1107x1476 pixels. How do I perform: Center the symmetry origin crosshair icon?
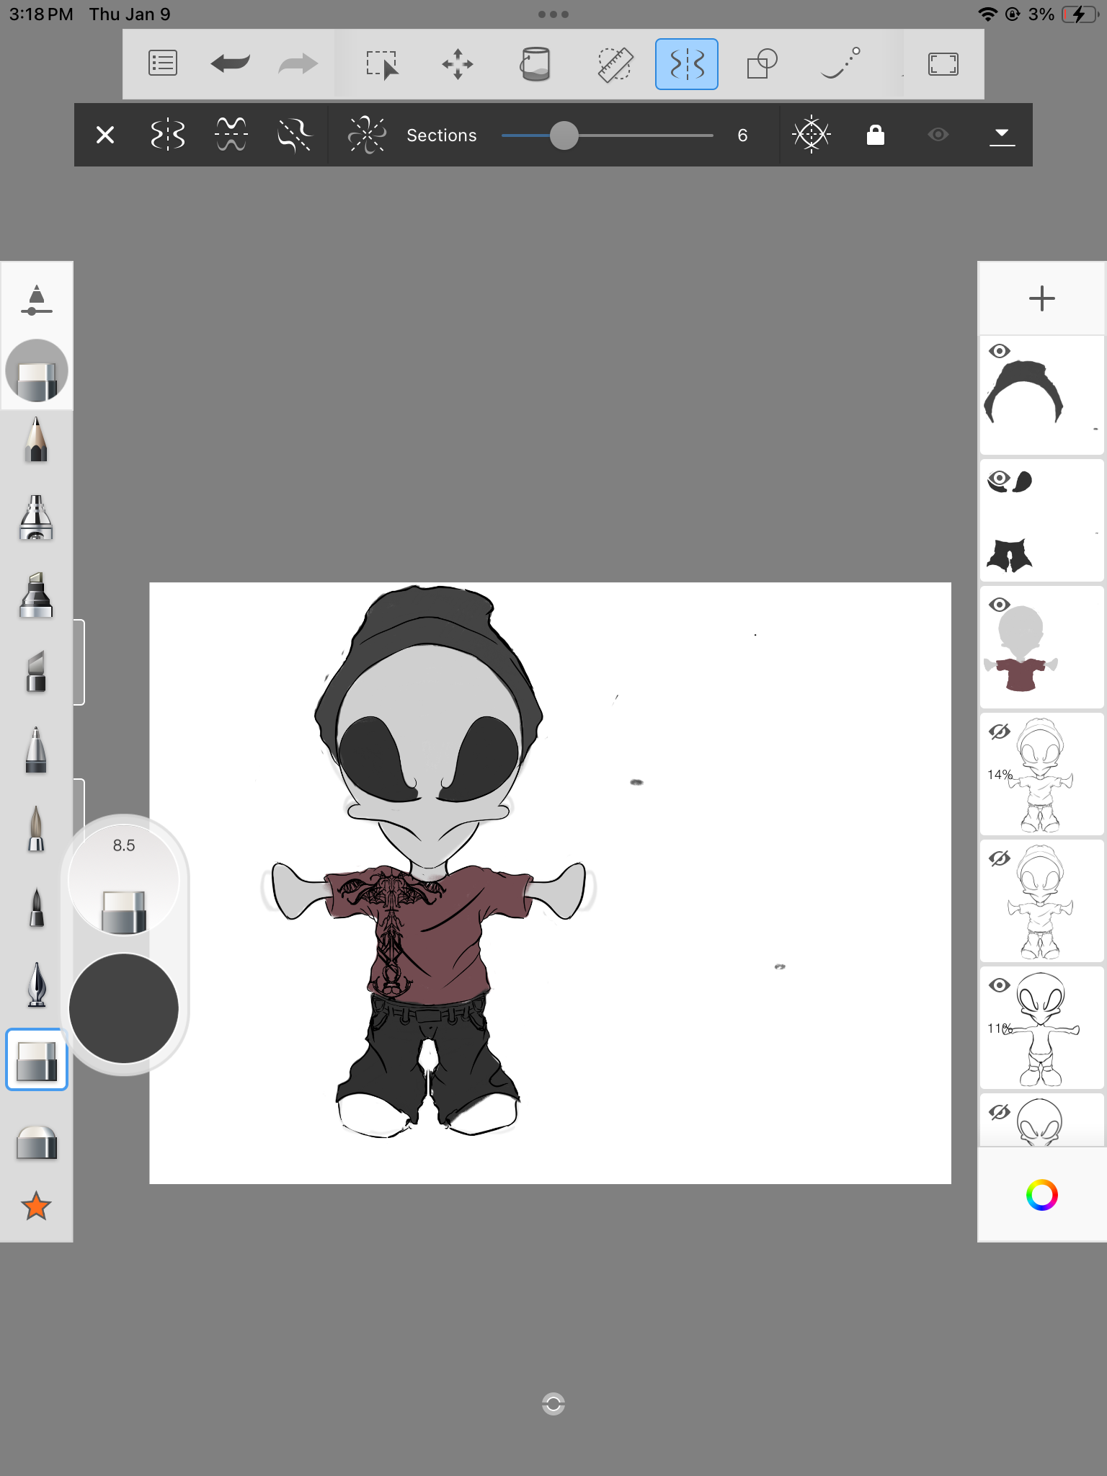click(812, 135)
